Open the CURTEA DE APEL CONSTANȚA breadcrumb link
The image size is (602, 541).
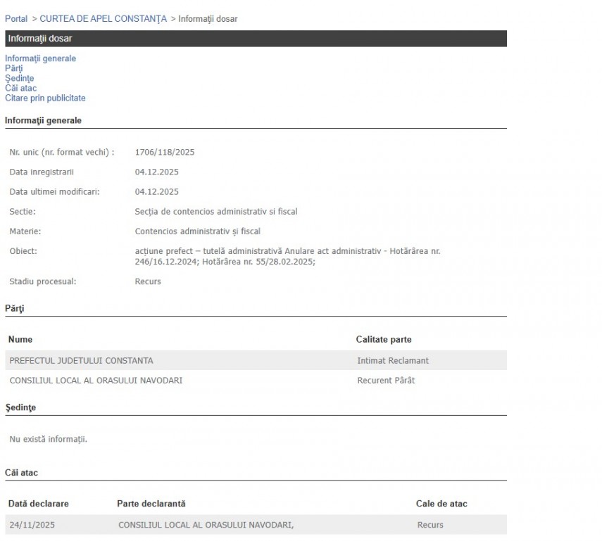click(x=104, y=18)
